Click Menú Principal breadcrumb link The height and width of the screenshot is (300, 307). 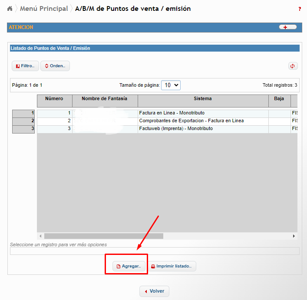(44, 9)
